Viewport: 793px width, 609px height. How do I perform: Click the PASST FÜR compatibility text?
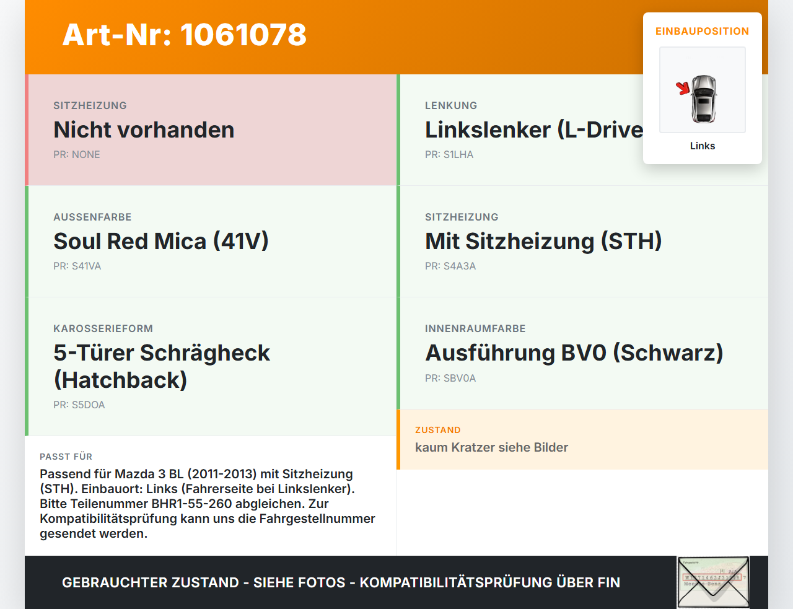coord(208,503)
